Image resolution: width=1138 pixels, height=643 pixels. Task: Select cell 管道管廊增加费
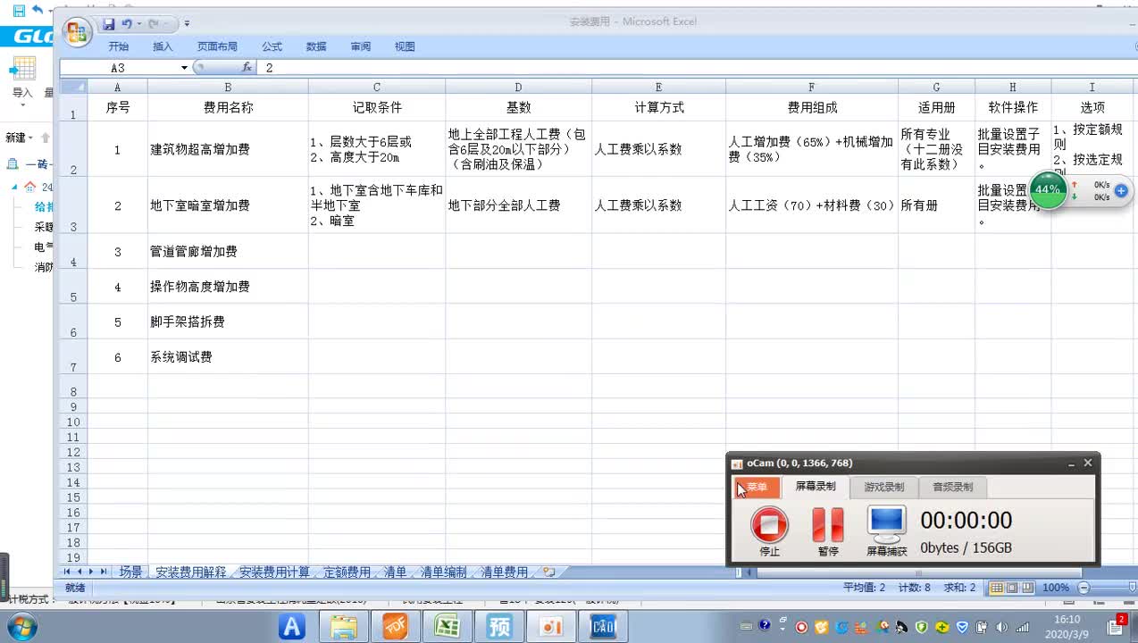pos(228,252)
